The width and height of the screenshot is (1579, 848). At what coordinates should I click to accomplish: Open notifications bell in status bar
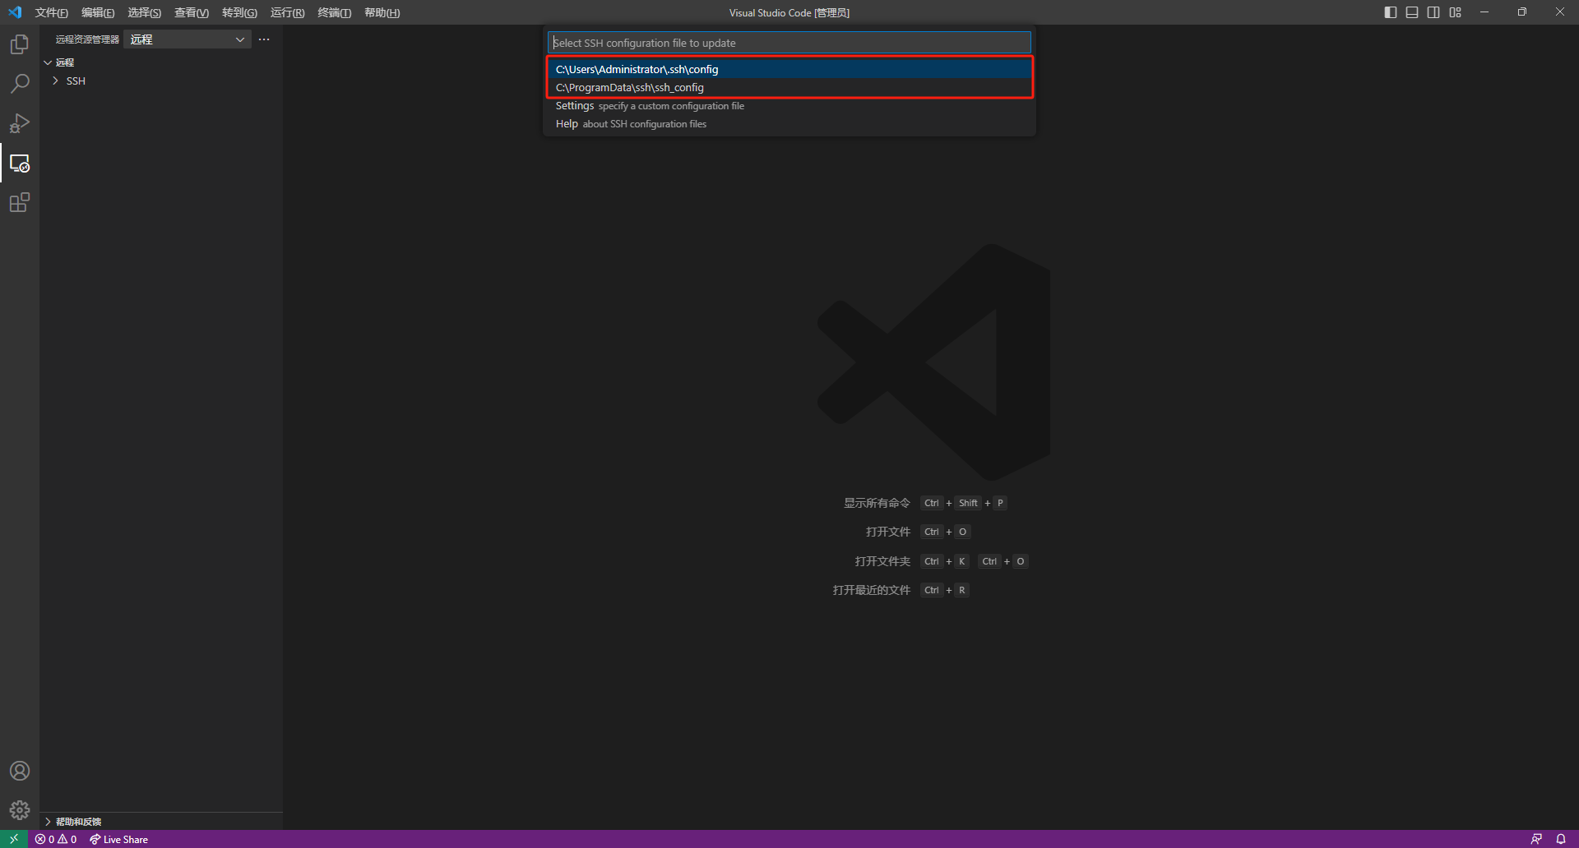(1560, 839)
